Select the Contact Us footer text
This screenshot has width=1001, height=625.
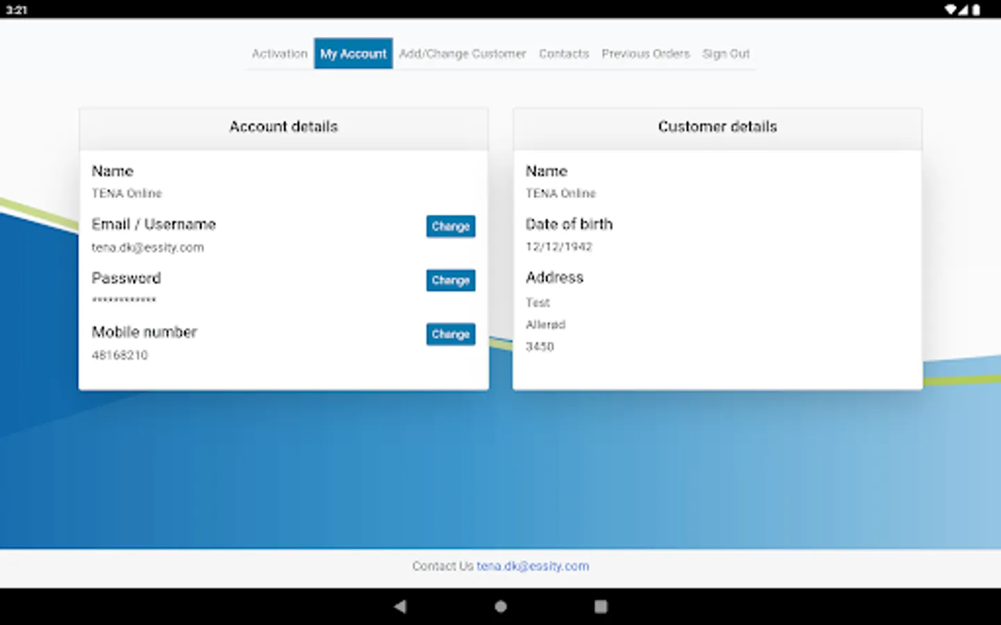[442, 566]
